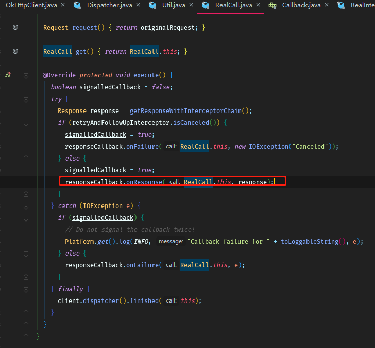375x348 pixels.
Task: Click the override gutter icon beside execute()
Action: click(x=8, y=75)
